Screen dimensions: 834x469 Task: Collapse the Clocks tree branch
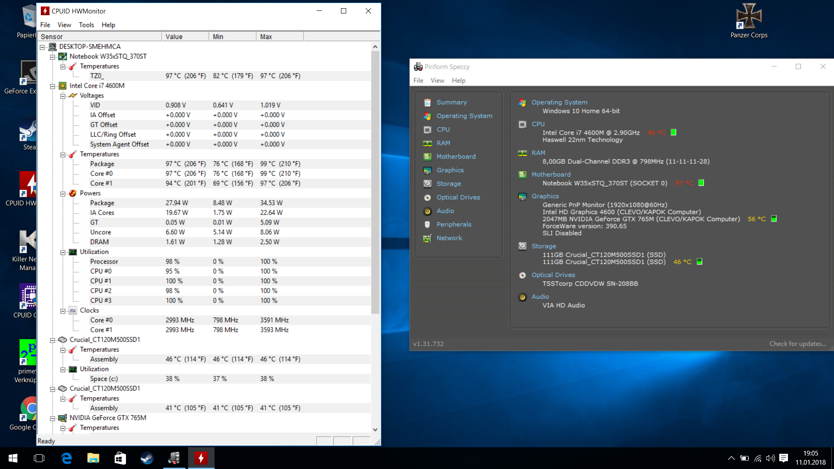click(x=63, y=311)
